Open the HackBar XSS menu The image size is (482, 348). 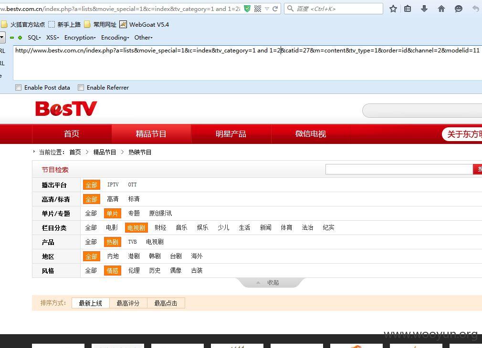point(52,38)
